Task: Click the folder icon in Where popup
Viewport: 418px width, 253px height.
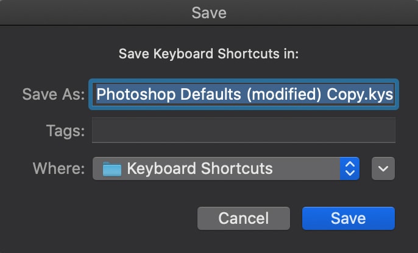Action: coord(112,169)
